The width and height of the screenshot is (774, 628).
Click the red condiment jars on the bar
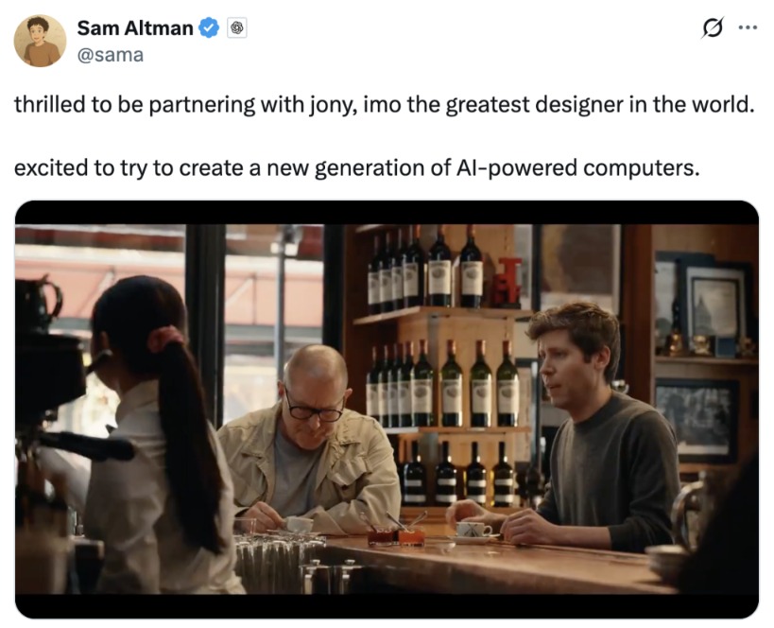[x=396, y=535]
